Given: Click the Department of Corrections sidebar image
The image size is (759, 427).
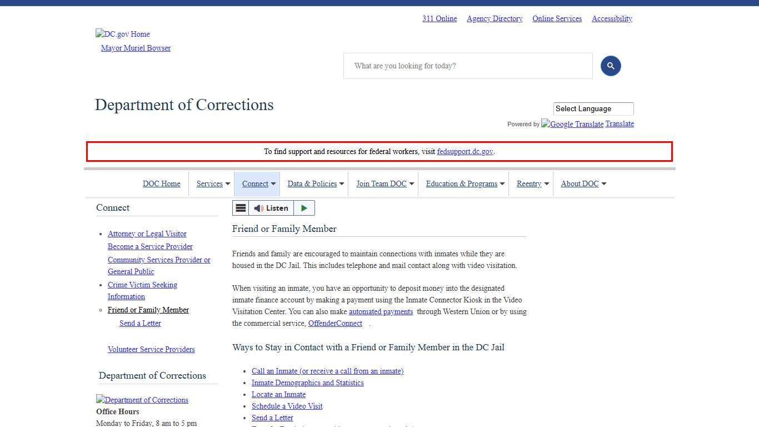Looking at the screenshot, I should (x=142, y=400).
